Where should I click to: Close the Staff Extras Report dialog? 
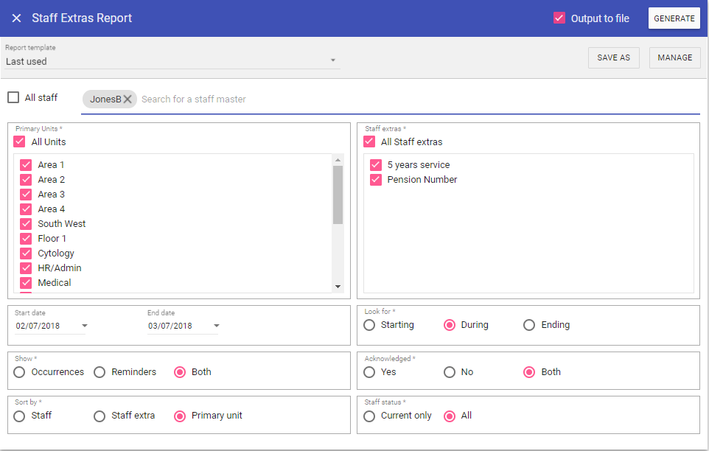[16, 18]
